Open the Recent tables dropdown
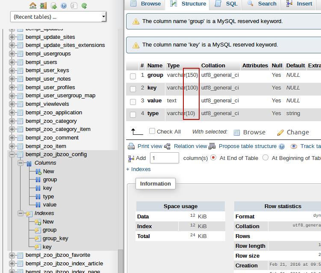The height and width of the screenshot is (273, 321). coord(59,17)
